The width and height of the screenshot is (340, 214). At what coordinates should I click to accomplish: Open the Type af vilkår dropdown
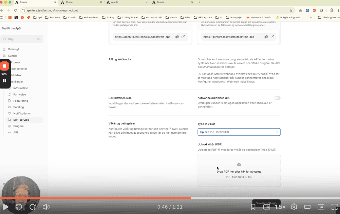(x=239, y=132)
